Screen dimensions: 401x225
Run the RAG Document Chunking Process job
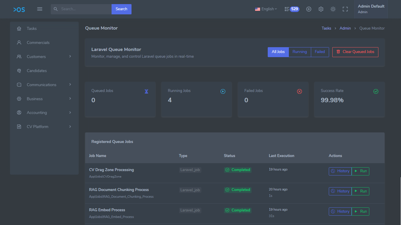point(360,191)
